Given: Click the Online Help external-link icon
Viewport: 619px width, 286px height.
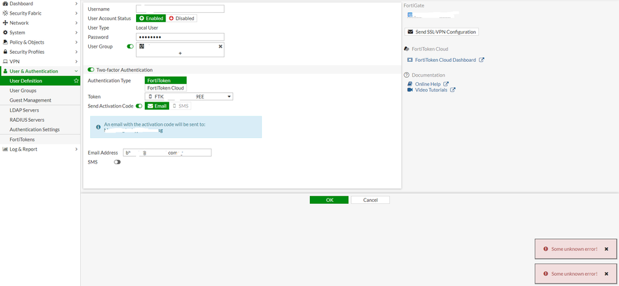Looking at the screenshot, I should click(446, 84).
